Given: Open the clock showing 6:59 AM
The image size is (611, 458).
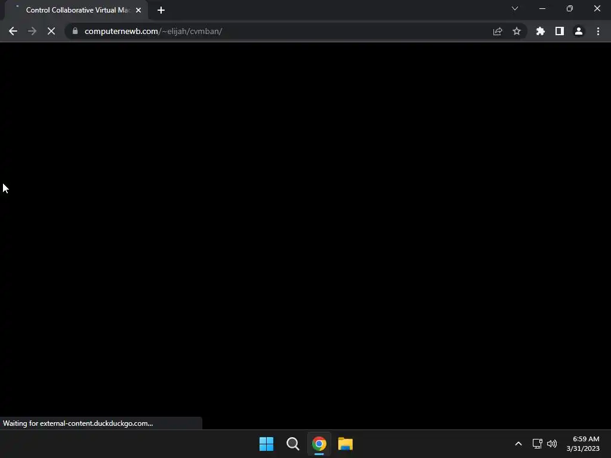Looking at the screenshot, I should [583, 444].
